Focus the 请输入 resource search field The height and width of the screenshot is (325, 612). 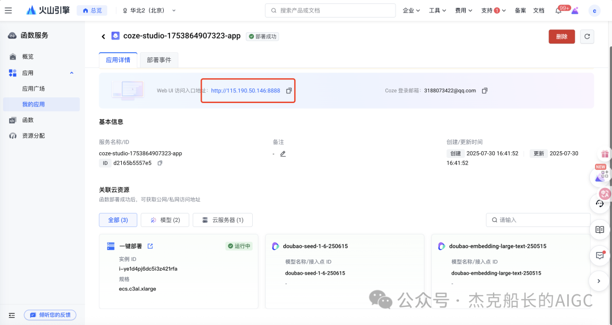click(x=538, y=220)
